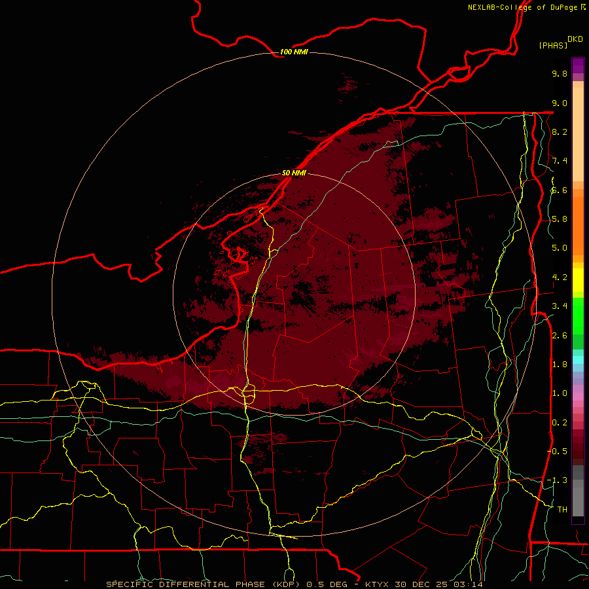Screen dimensions: 589x589
Task: Click the 4.2 legend value
Action: click(560, 277)
